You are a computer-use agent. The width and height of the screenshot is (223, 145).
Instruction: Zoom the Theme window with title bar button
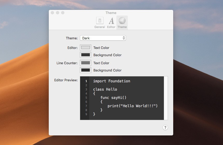point(63,13)
